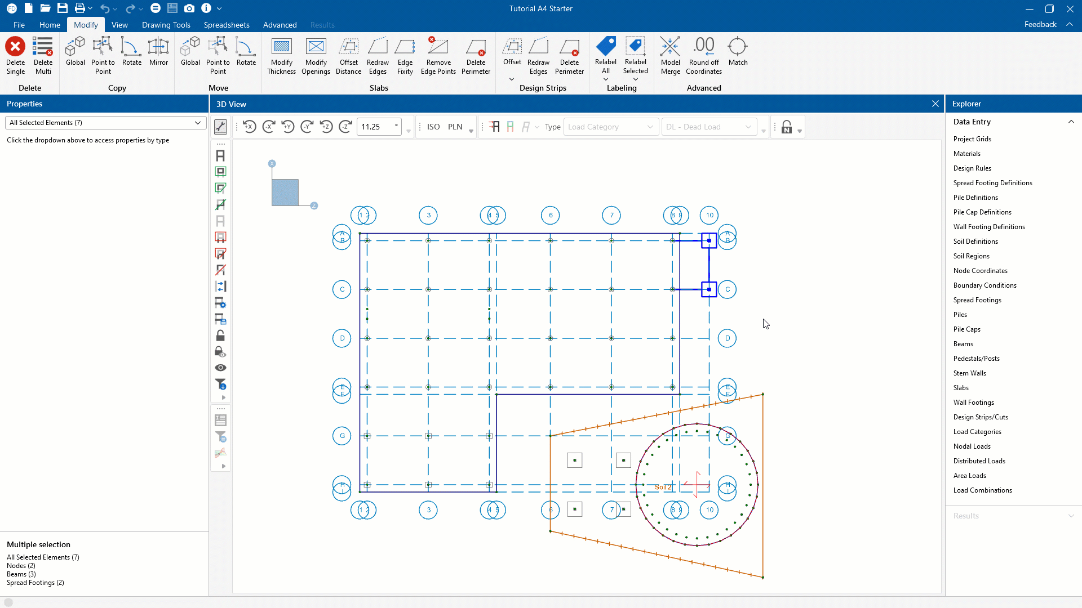Switch to the Drawing Tools tab
The height and width of the screenshot is (608, 1082).
[166, 25]
